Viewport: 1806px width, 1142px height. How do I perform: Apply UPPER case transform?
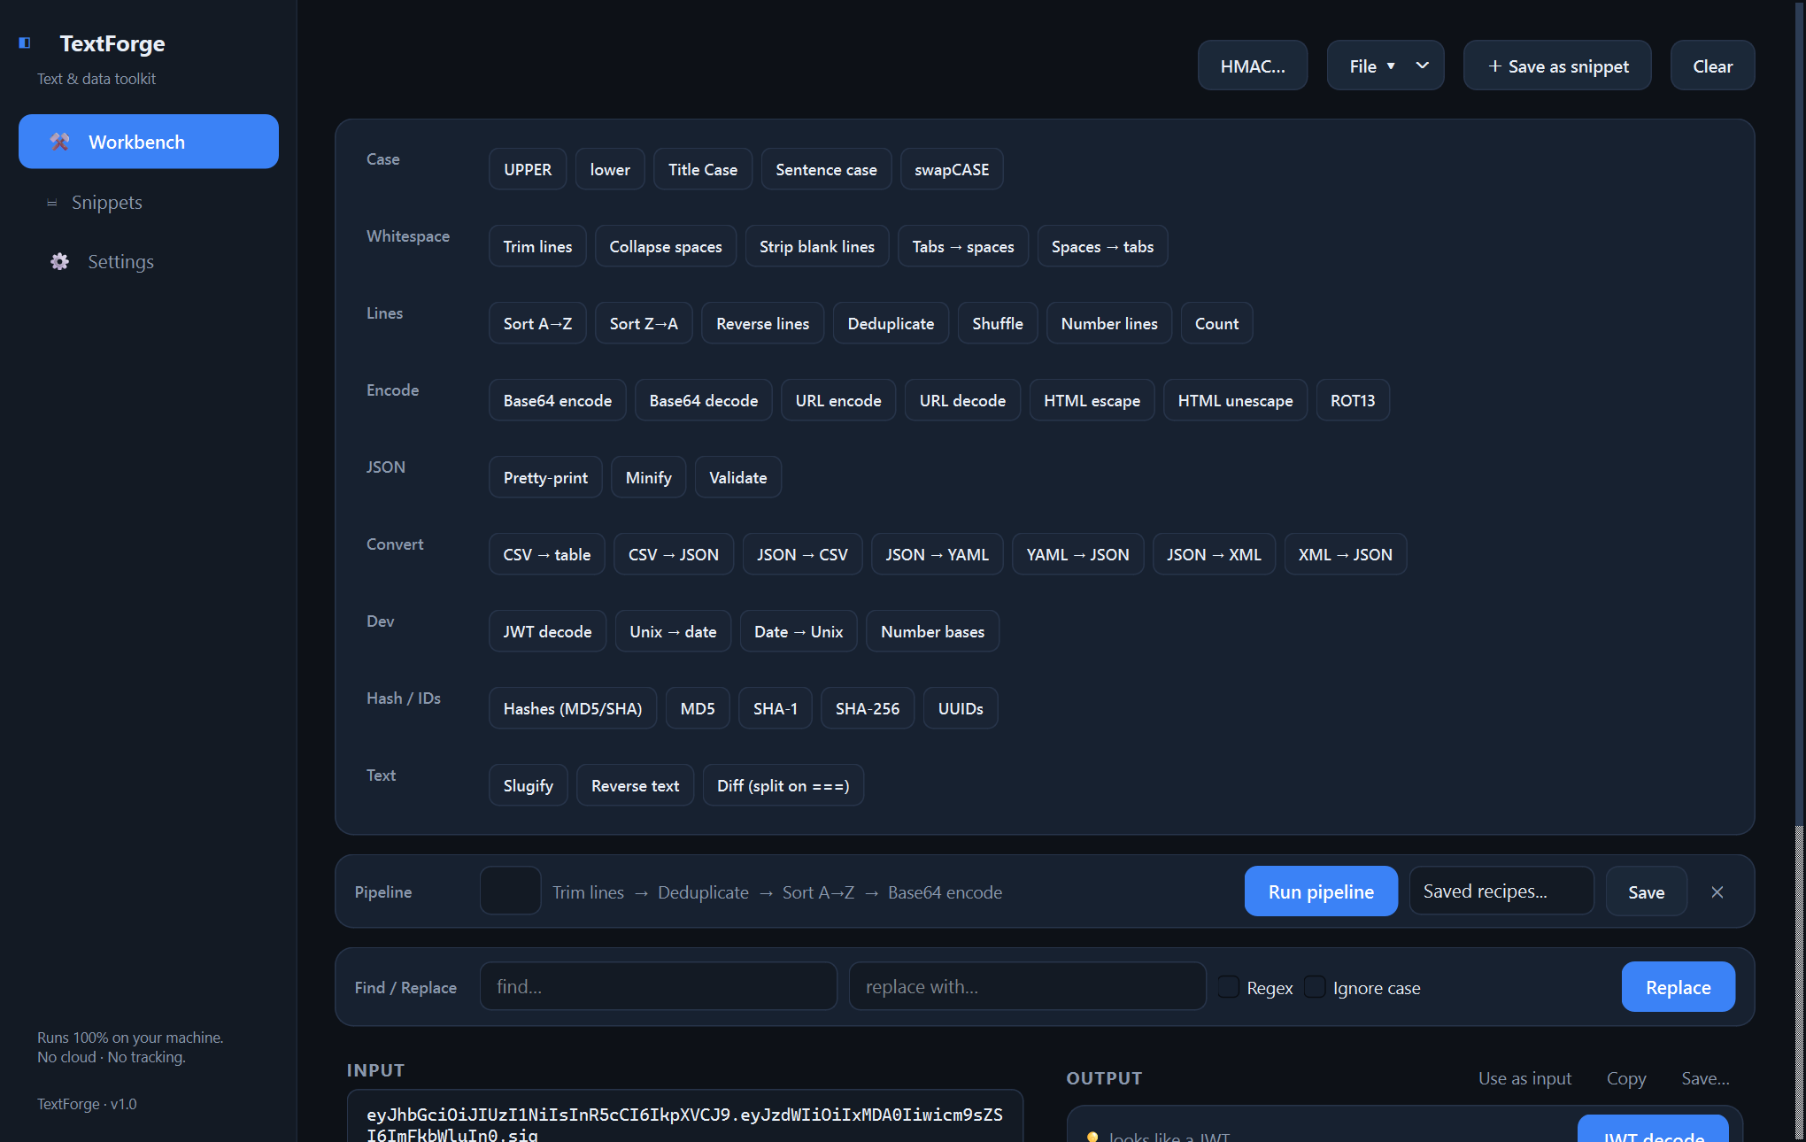coord(528,169)
